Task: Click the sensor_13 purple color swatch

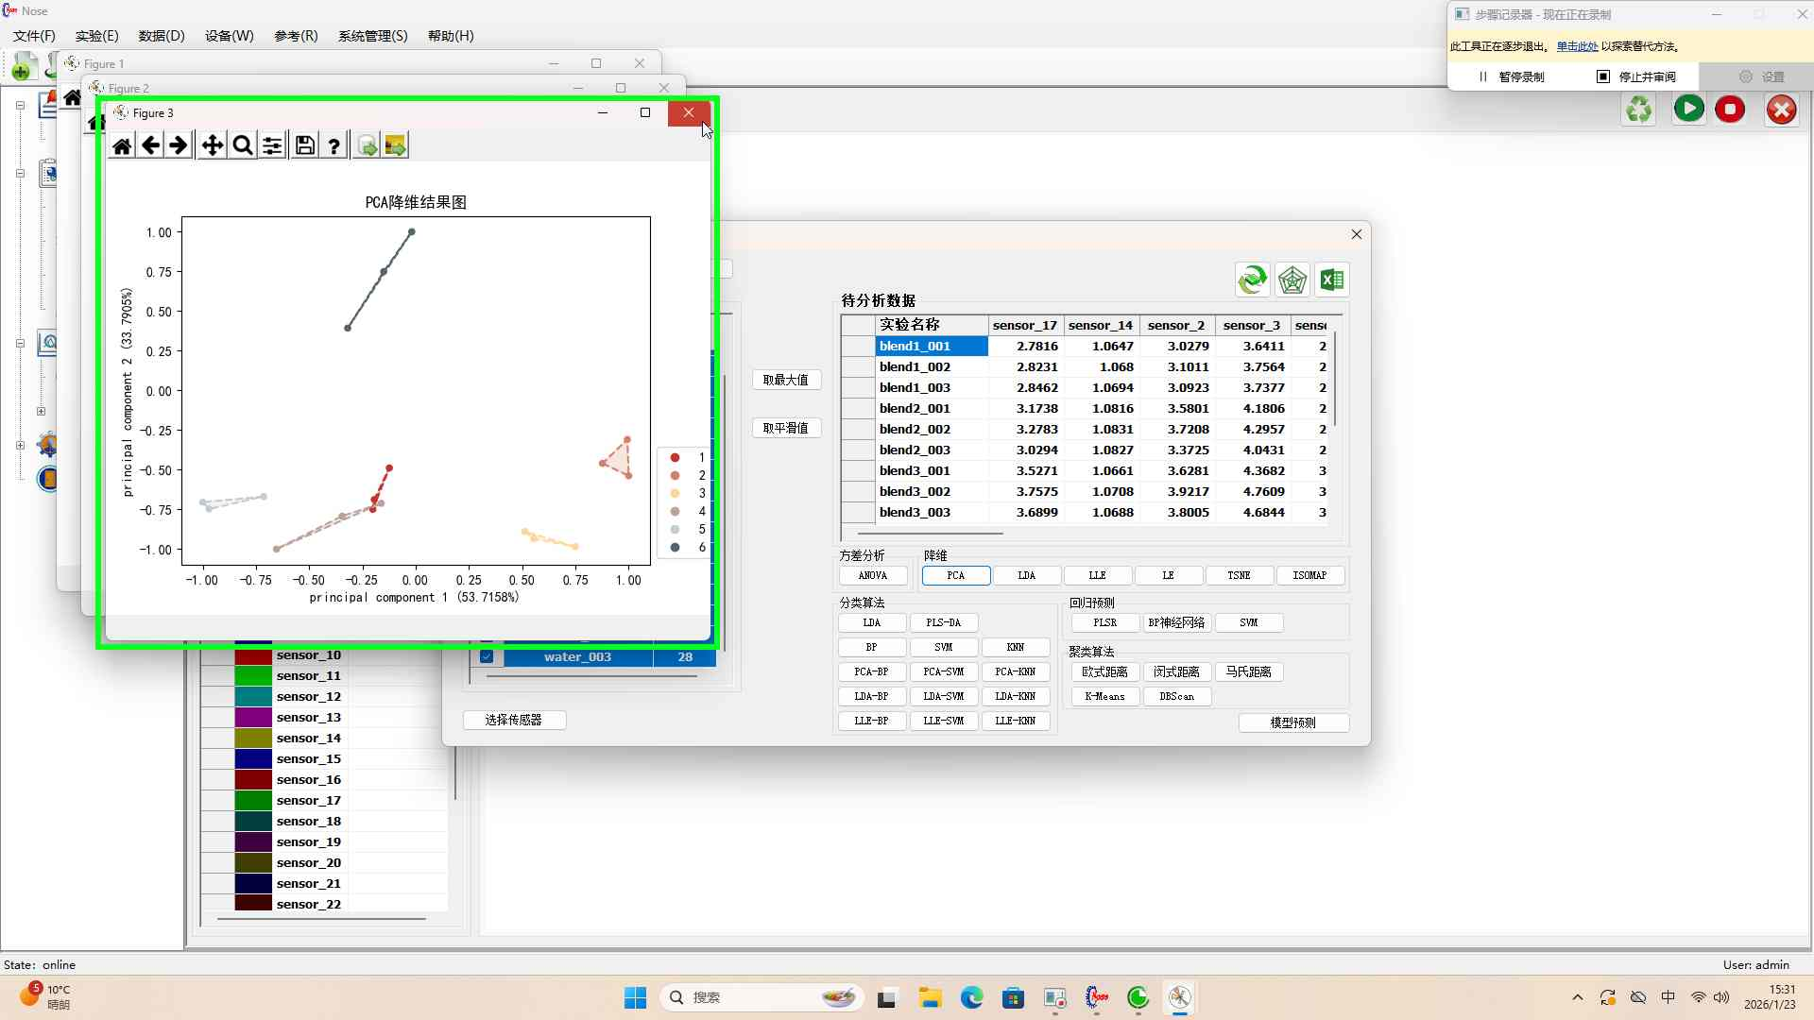Action: 253,718
